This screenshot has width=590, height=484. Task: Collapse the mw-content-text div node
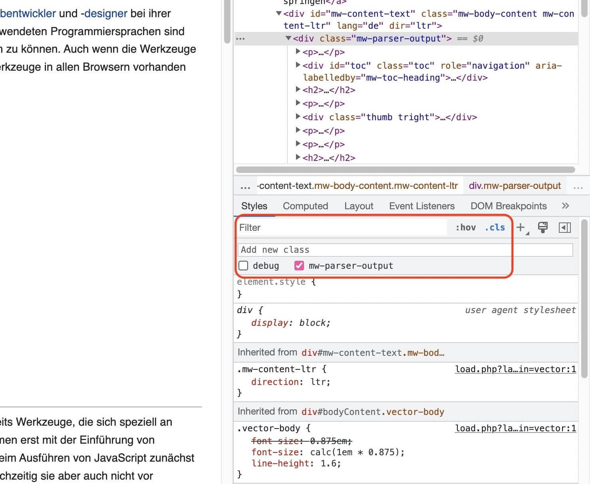279,14
